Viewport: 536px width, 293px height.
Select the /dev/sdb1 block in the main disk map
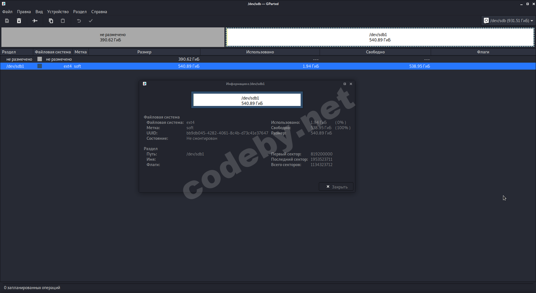380,37
